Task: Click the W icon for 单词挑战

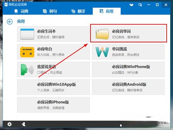Action: point(102,52)
